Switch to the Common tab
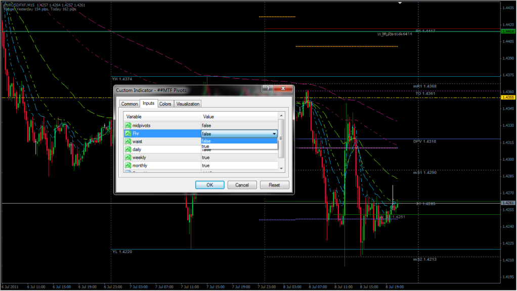The height and width of the screenshot is (291, 517). pos(130,104)
